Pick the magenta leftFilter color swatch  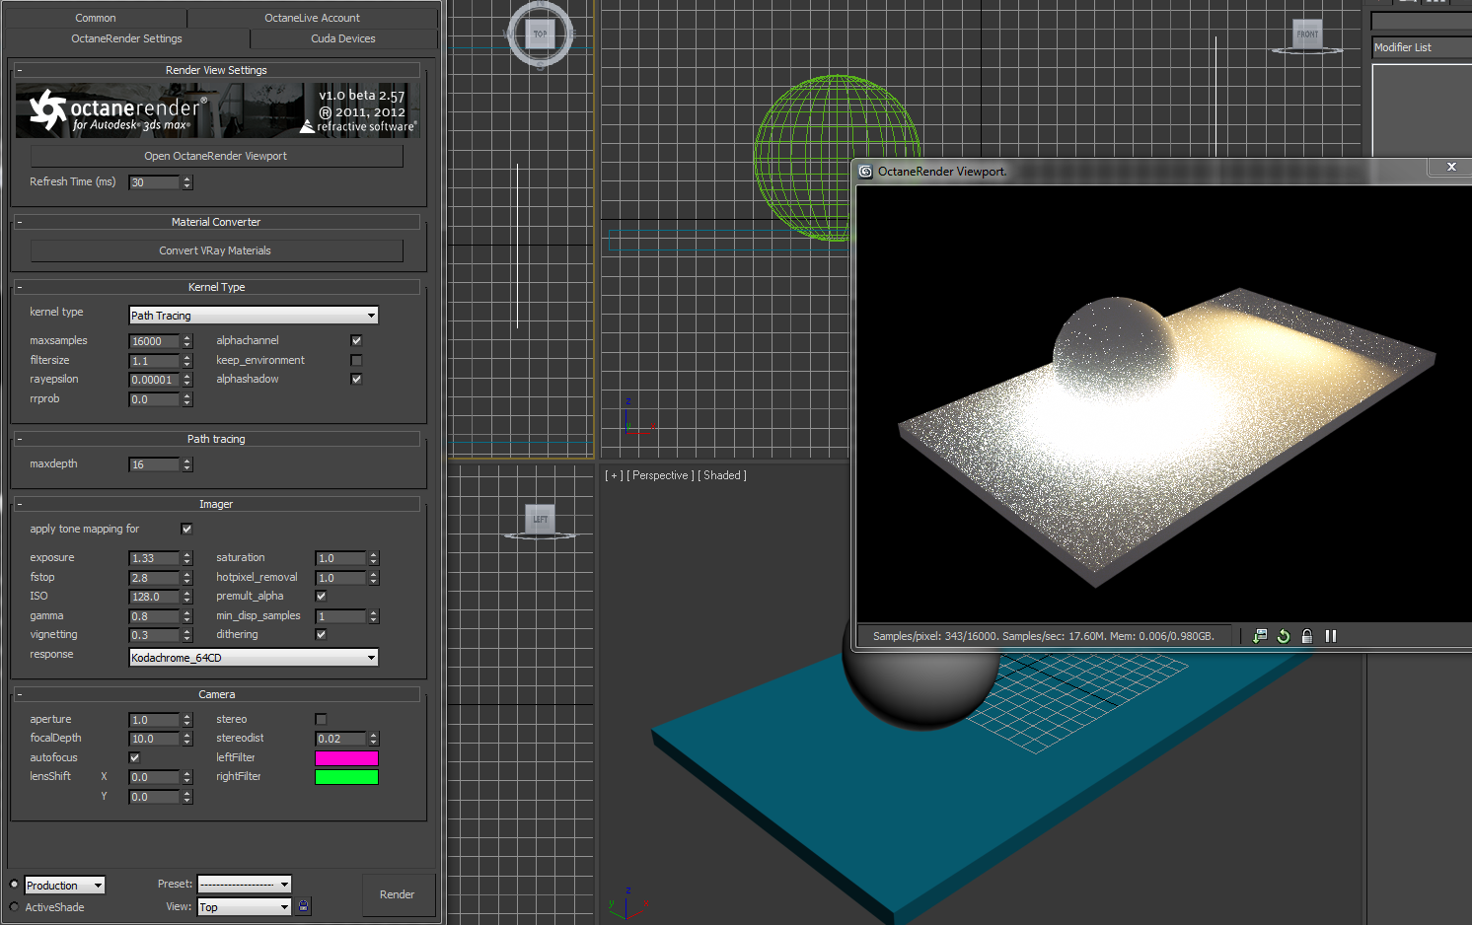point(346,757)
